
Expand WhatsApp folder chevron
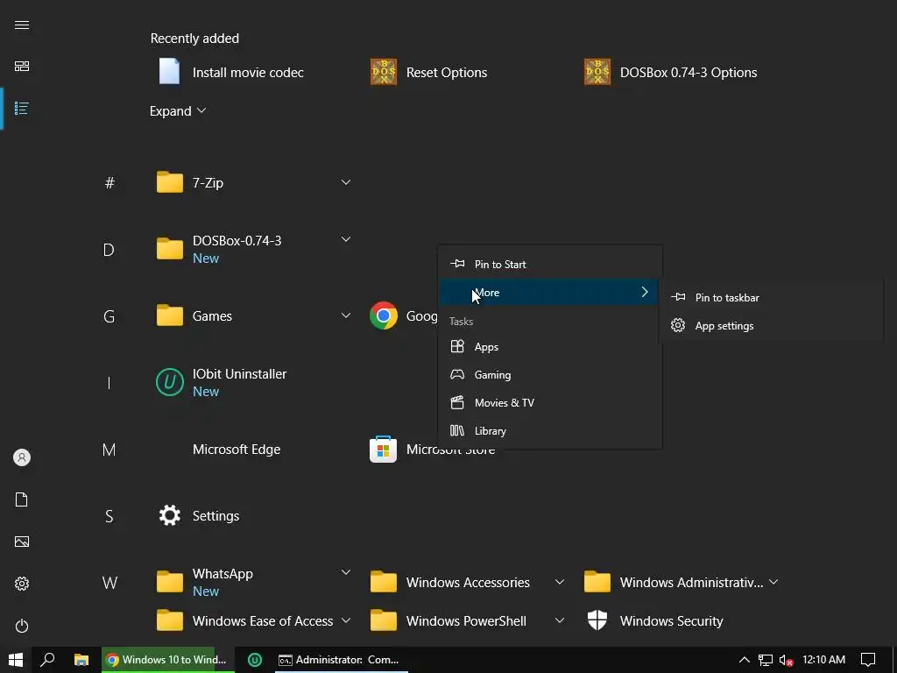345,571
